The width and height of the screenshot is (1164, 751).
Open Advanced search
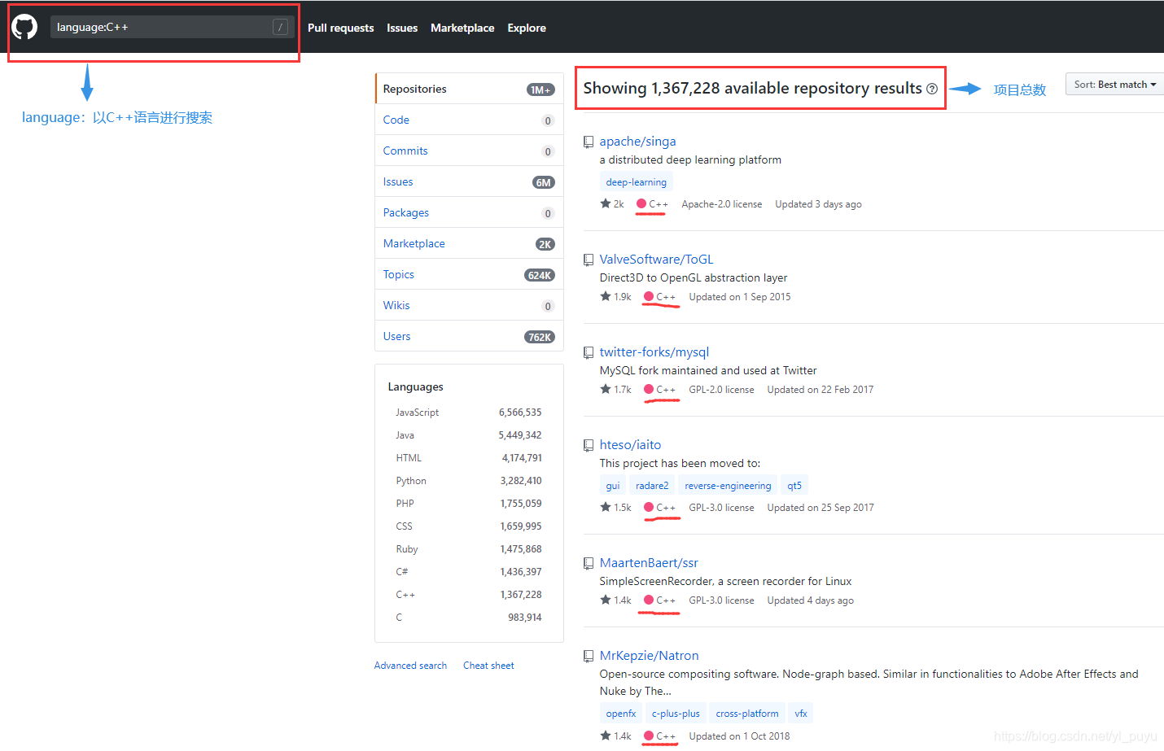click(410, 665)
